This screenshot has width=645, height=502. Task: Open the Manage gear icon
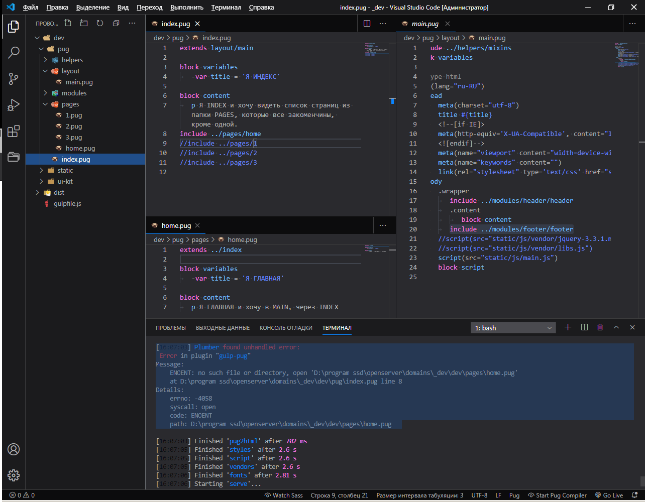click(x=14, y=475)
